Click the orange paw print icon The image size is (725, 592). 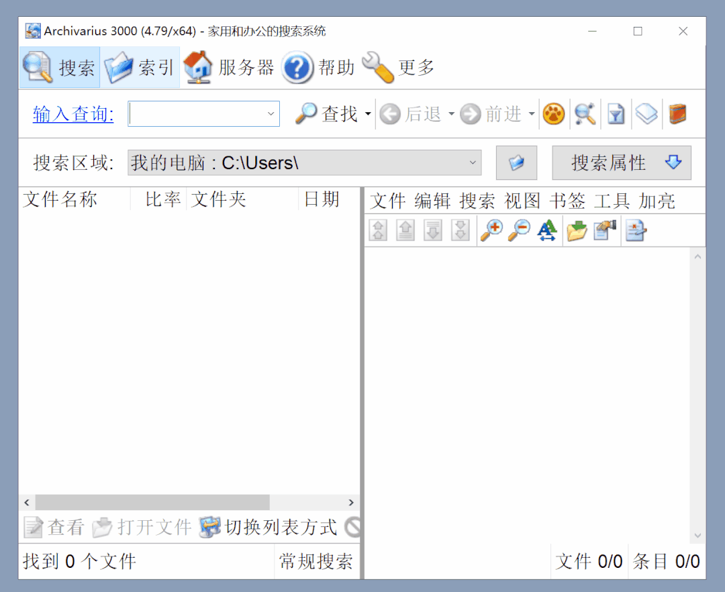553,113
